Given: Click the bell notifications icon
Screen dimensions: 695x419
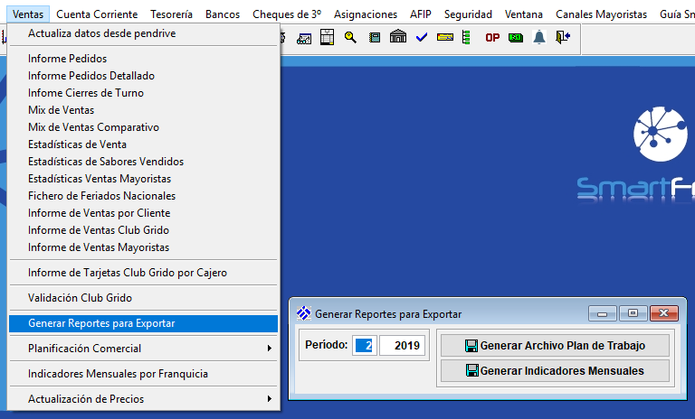Looking at the screenshot, I should [x=539, y=37].
